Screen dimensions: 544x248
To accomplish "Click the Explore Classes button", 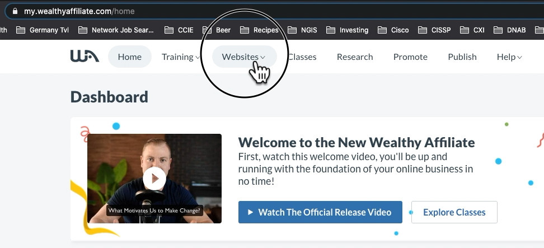I will click(454, 212).
